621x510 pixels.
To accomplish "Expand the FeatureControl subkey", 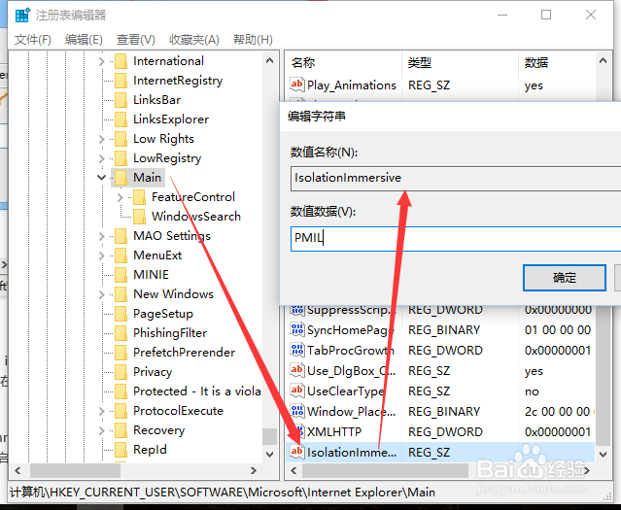I will (x=120, y=197).
